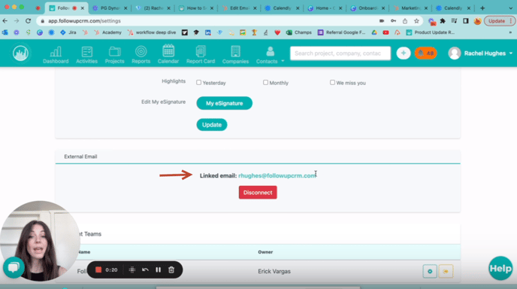Open the Report Card nav icon
517x289 pixels.
coord(201,55)
